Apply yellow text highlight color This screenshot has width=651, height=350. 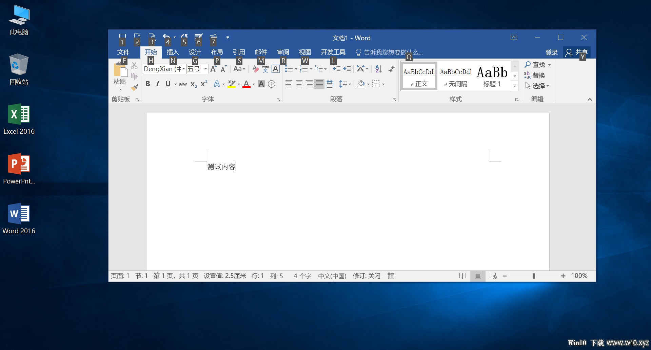[232, 84]
